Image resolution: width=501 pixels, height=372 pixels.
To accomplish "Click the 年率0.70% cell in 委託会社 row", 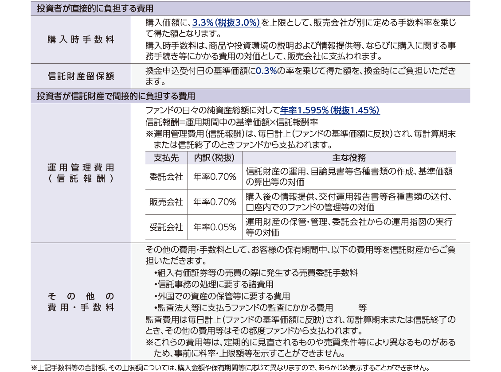I will [215, 177].
